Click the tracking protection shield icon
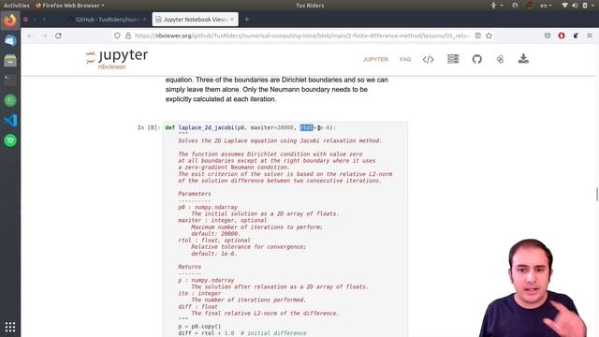The width and height of the screenshot is (599, 337). point(117,36)
